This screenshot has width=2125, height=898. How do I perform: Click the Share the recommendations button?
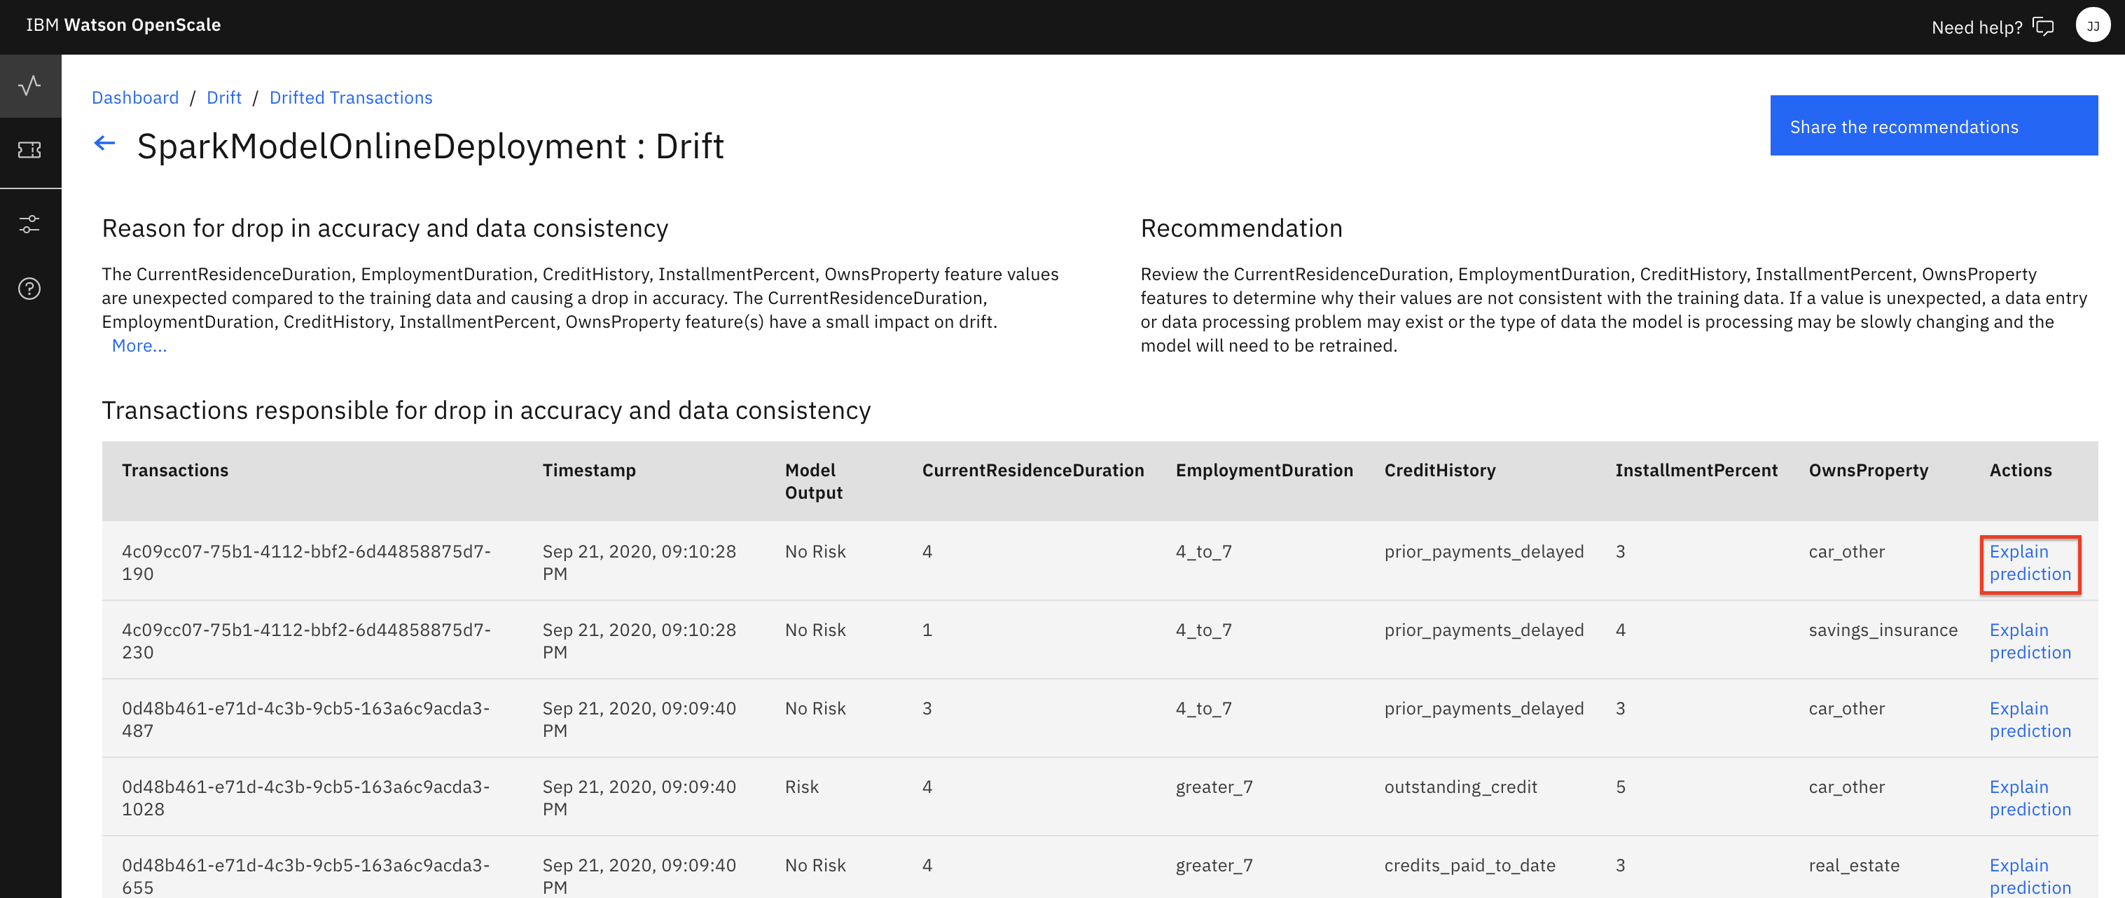pyautogui.click(x=1934, y=125)
